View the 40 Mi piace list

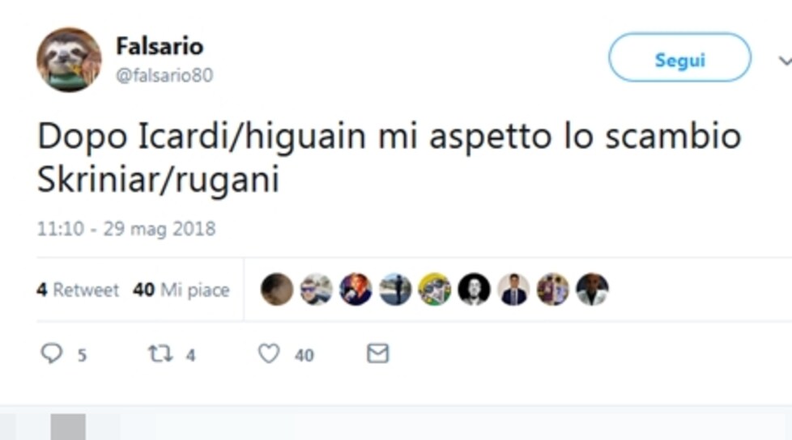pos(181,290)
